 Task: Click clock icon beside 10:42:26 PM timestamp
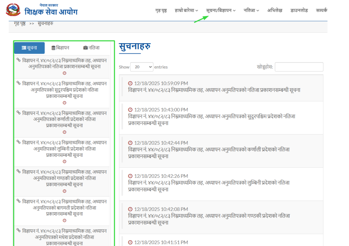coord(130,176)
